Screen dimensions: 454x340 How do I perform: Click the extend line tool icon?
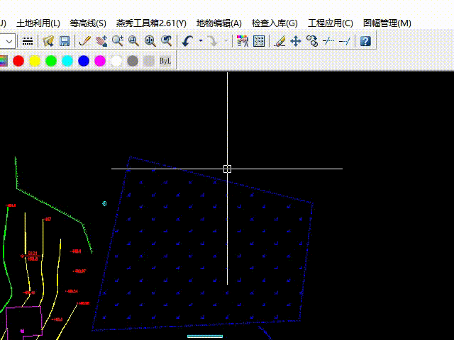(x=345, y=41)
